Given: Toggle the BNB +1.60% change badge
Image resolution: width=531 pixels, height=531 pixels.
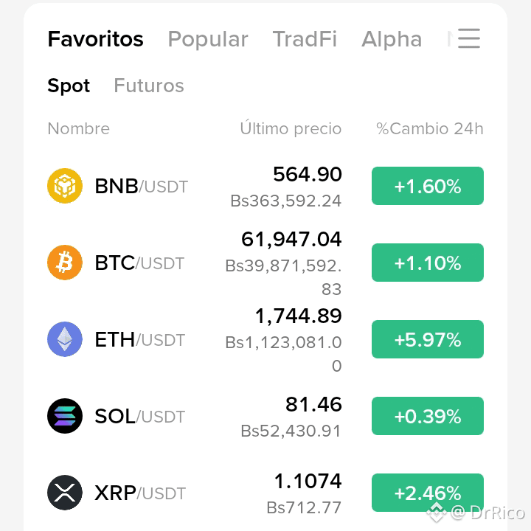Looking at the screenshot, I should click(428, 186).
